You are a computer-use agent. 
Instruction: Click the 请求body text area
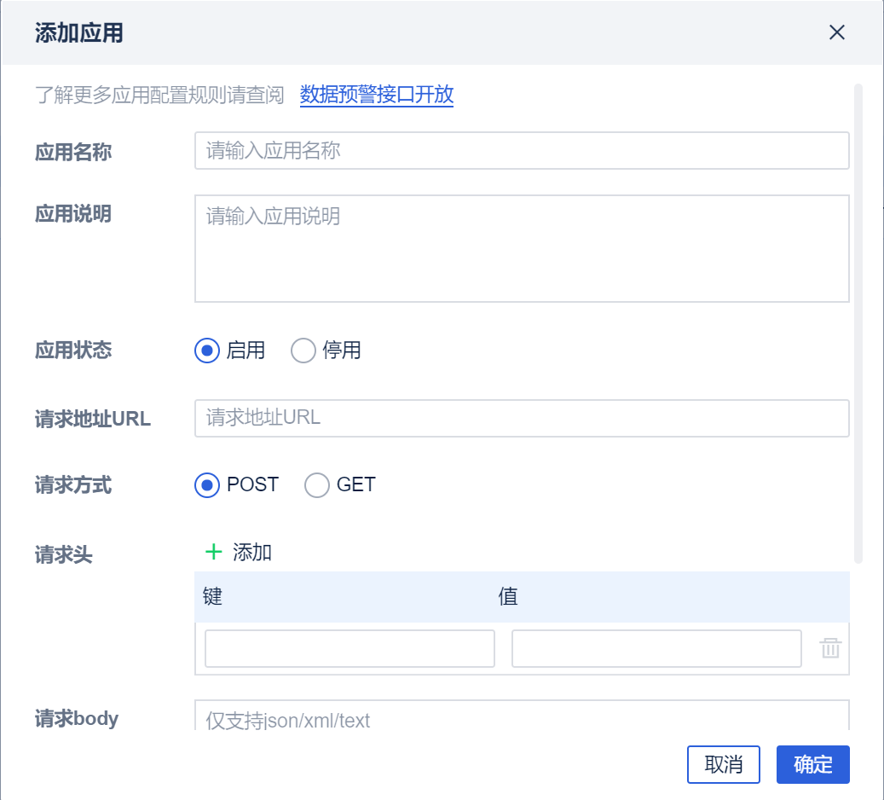[x=522, y=716]
